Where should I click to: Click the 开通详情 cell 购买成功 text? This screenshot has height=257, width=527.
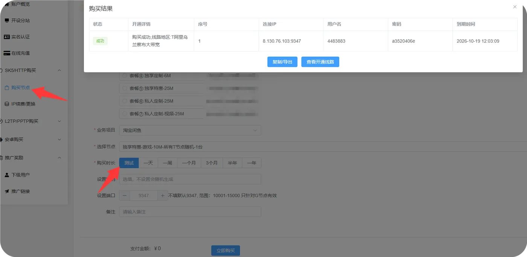point(160,41)
